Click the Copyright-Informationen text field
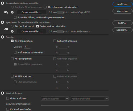The image size is (133, 111). 75,104
